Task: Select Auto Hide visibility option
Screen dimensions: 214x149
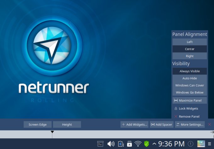Action: pos(189,78)
